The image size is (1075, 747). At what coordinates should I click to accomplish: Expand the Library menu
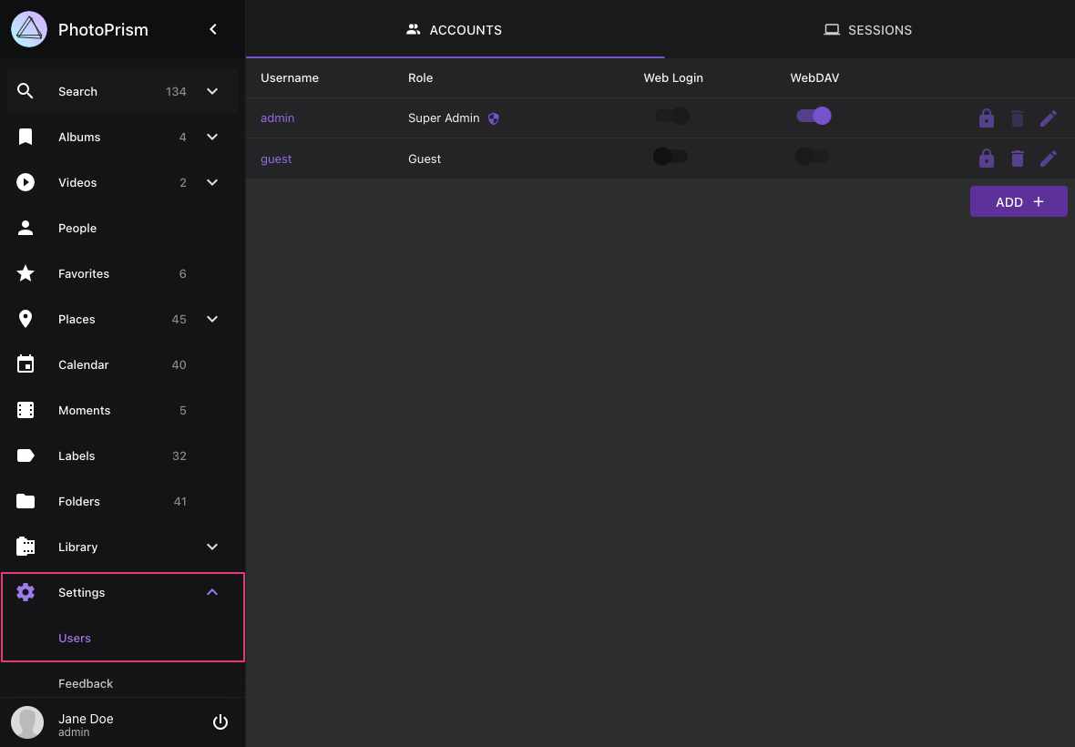pyautogui.click(x=212, y=547)
